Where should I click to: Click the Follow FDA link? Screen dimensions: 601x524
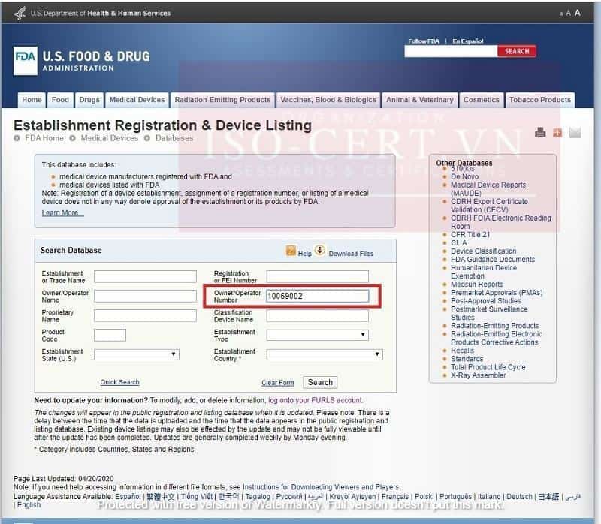(424, 41)
